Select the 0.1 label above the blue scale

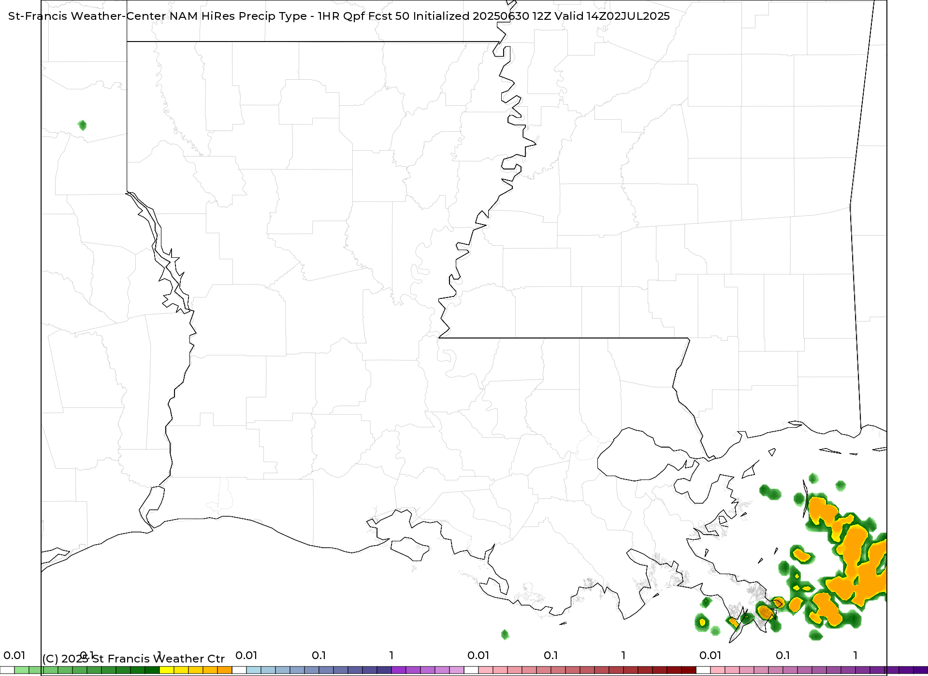click(319, 655)
